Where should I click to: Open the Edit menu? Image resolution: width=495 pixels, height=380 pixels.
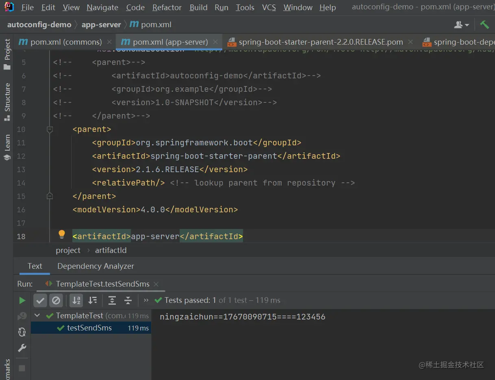tap(48, 7)
